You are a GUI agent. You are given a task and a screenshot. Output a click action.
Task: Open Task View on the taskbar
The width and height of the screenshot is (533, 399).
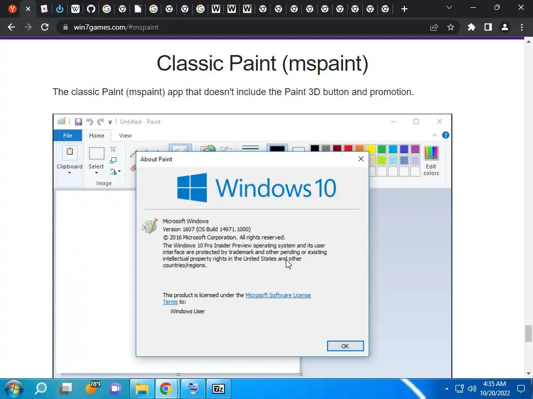(x=66, y=389)
